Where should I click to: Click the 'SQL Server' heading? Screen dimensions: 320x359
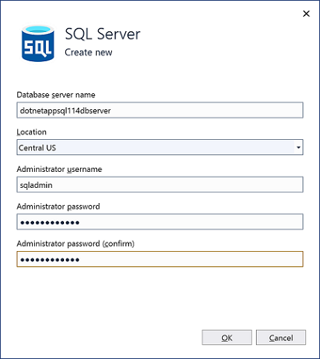point(102,34)
